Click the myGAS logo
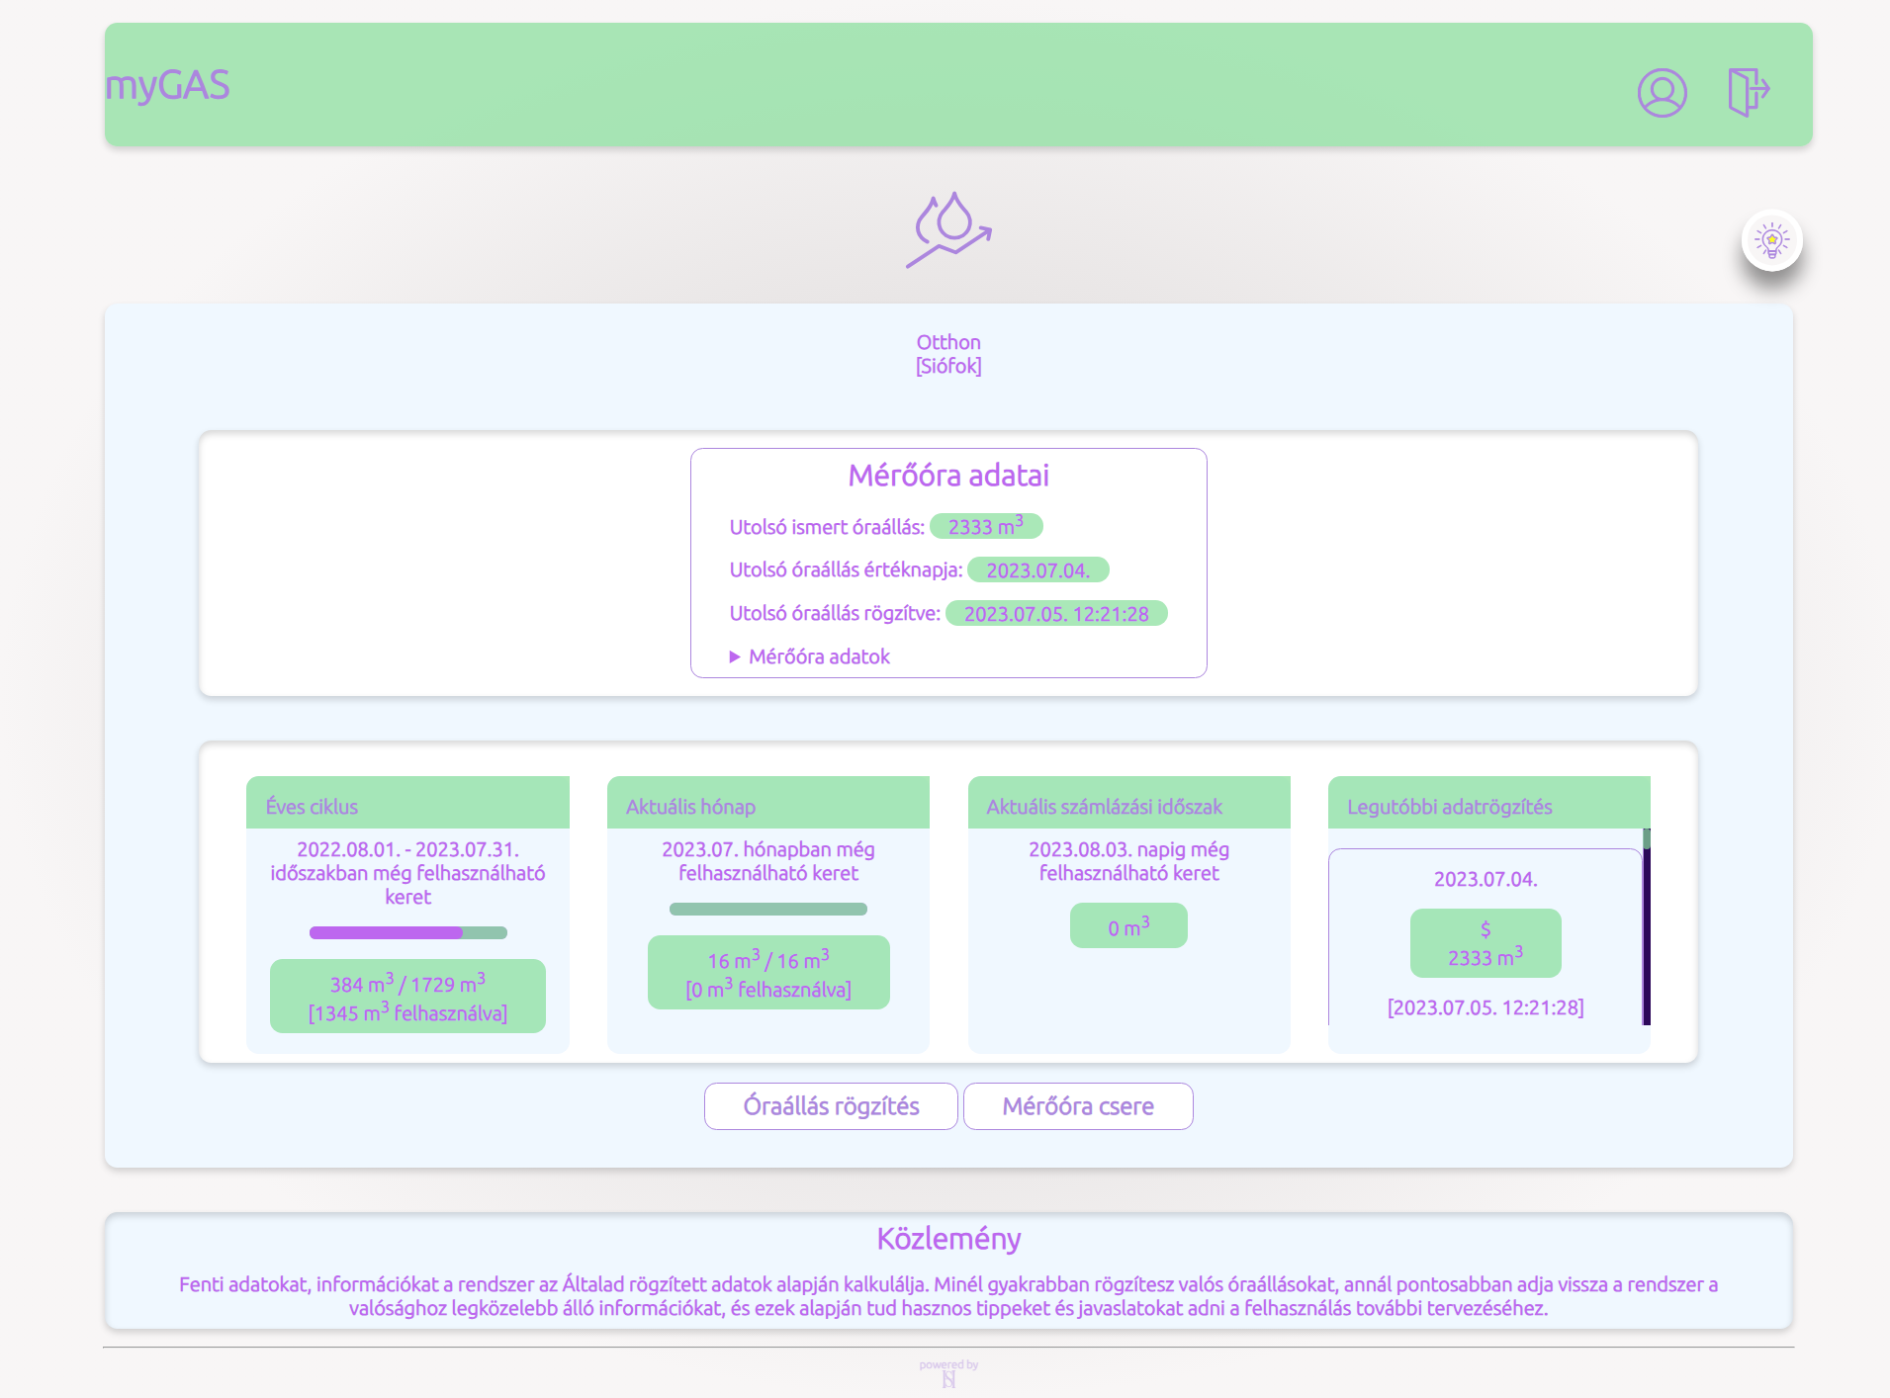The width and height of the screenshot is (1890, 1398). click(167, 85)
